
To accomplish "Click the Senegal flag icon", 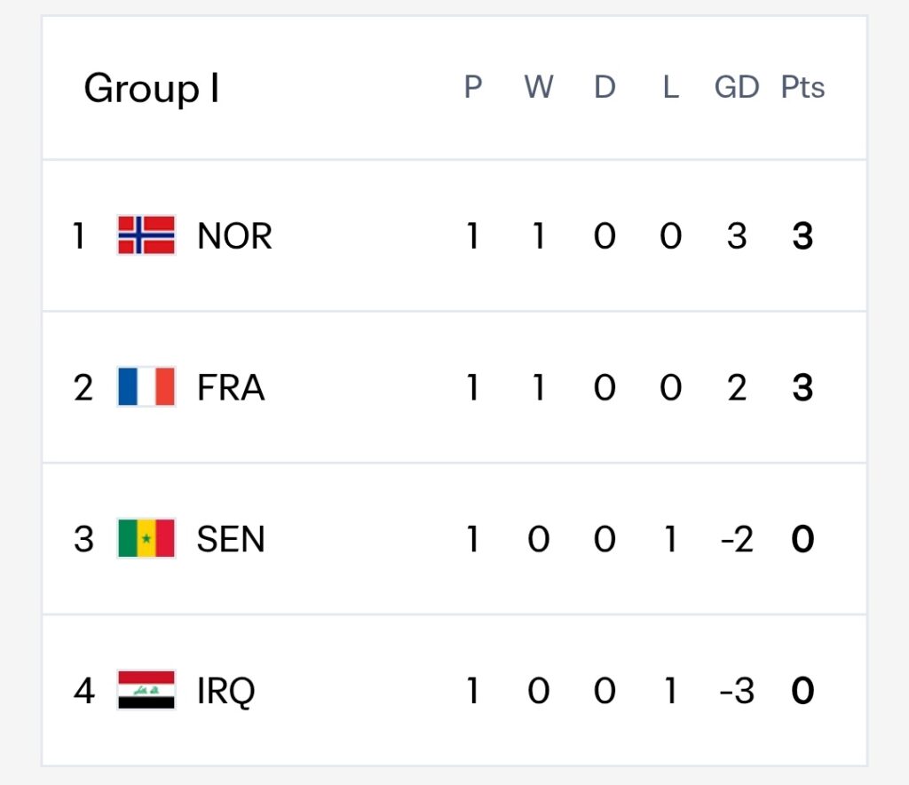I will (146, 539).
